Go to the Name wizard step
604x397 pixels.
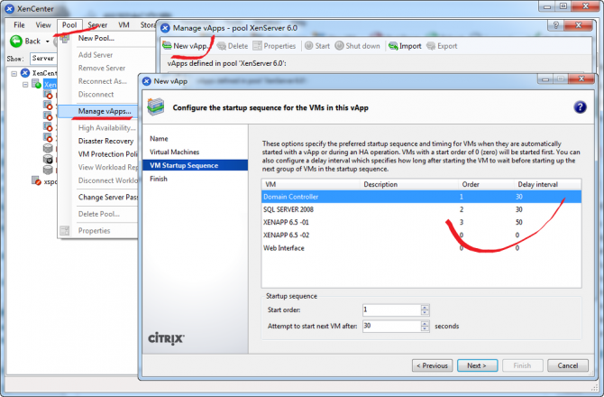point(159,138)
